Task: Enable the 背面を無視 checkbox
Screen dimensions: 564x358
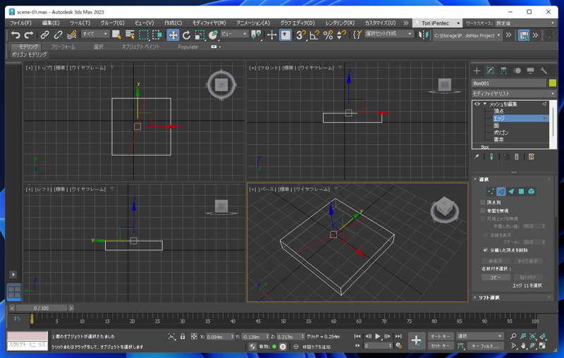Action: 483,211
